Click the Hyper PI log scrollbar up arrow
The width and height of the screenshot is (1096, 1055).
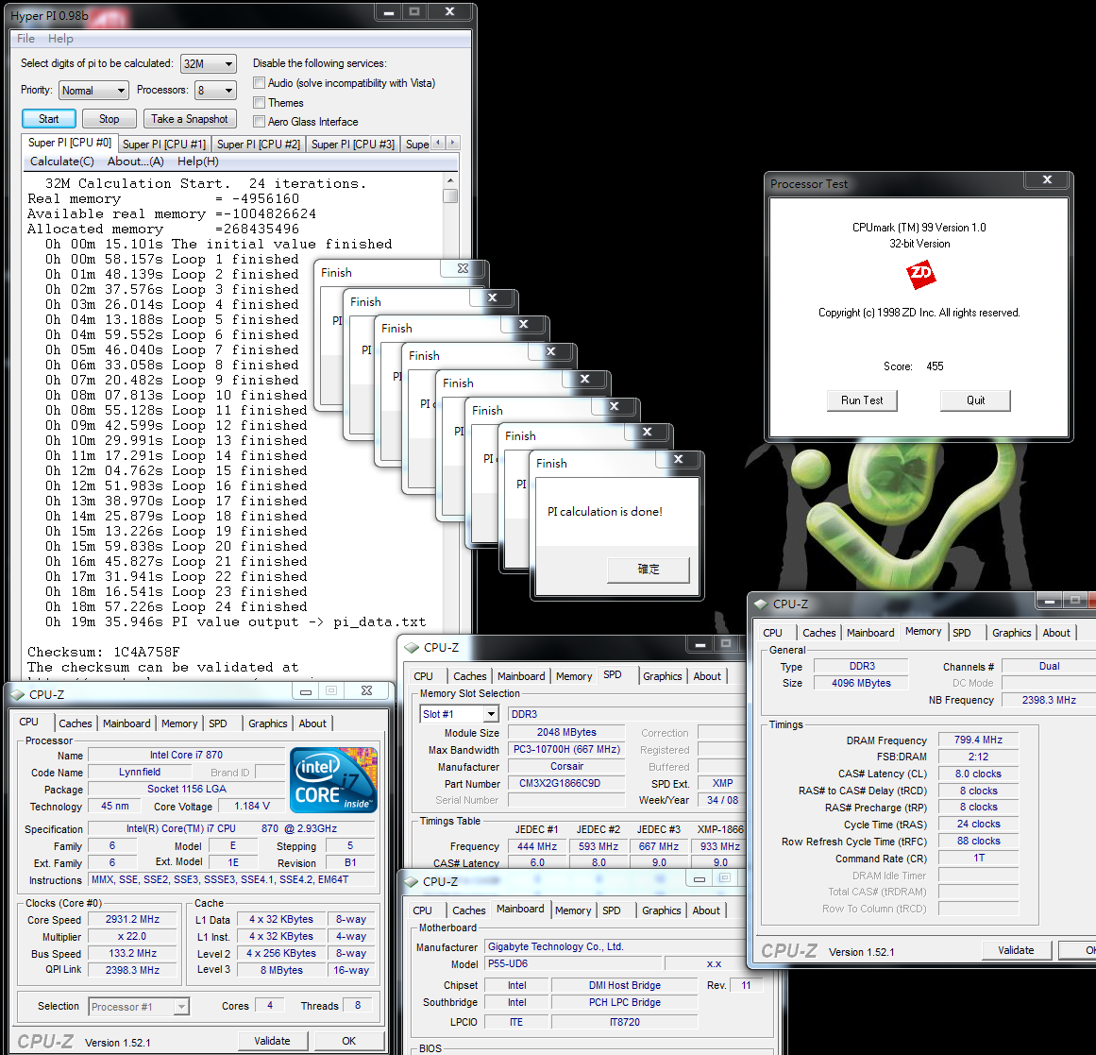(x=450, y=180)
